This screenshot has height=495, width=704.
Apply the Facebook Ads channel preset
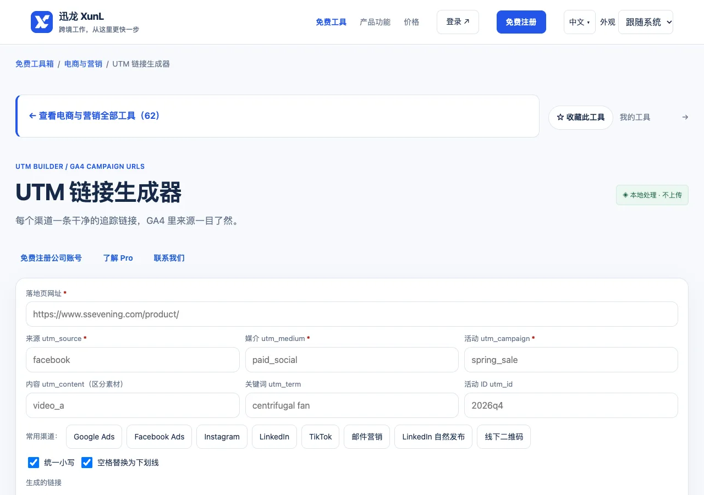click(159, 437)
